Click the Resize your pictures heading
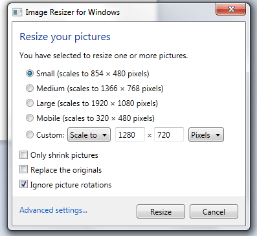This screenshot has width=257, height=236. 65,37
